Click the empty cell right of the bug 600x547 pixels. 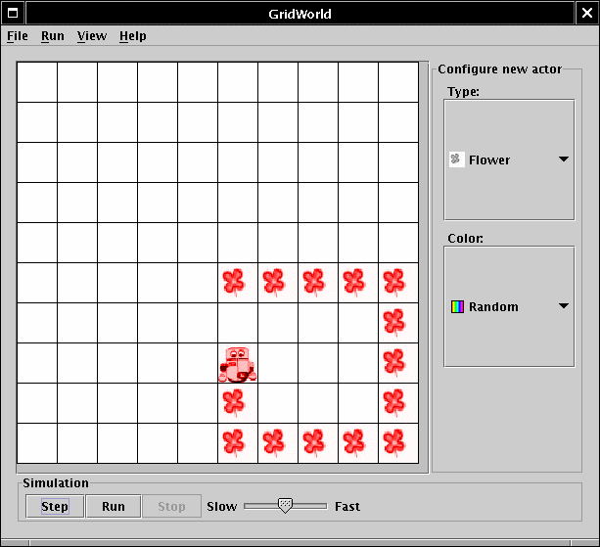coord(278,363)
